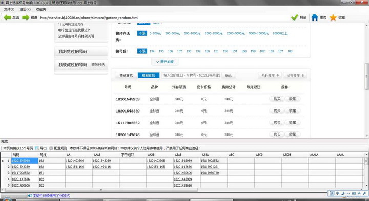Click the green checkmark 转到 go icon
This screenshot has width=369, height=201.
click(295, 17)
